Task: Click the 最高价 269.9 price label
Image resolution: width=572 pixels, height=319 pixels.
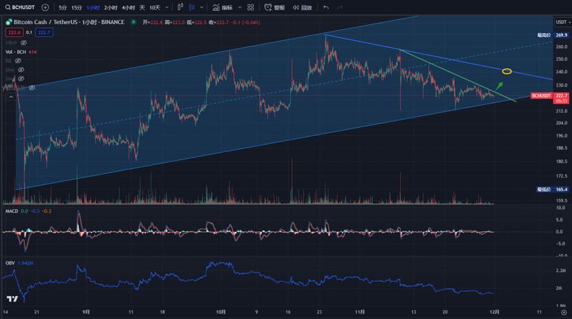Action: 552,35
